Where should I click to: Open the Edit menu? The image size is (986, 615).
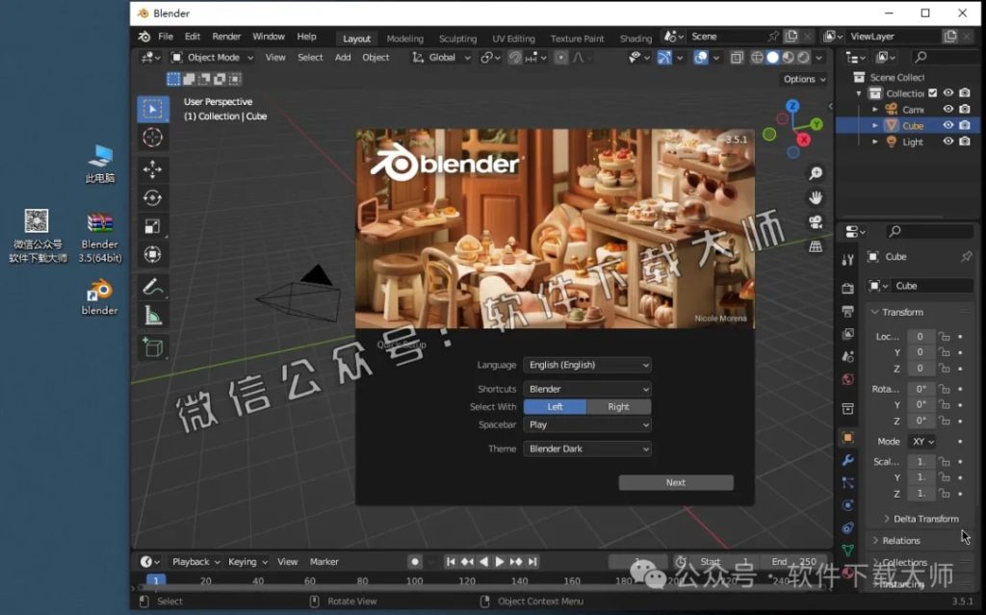click(x=192, y=36)
